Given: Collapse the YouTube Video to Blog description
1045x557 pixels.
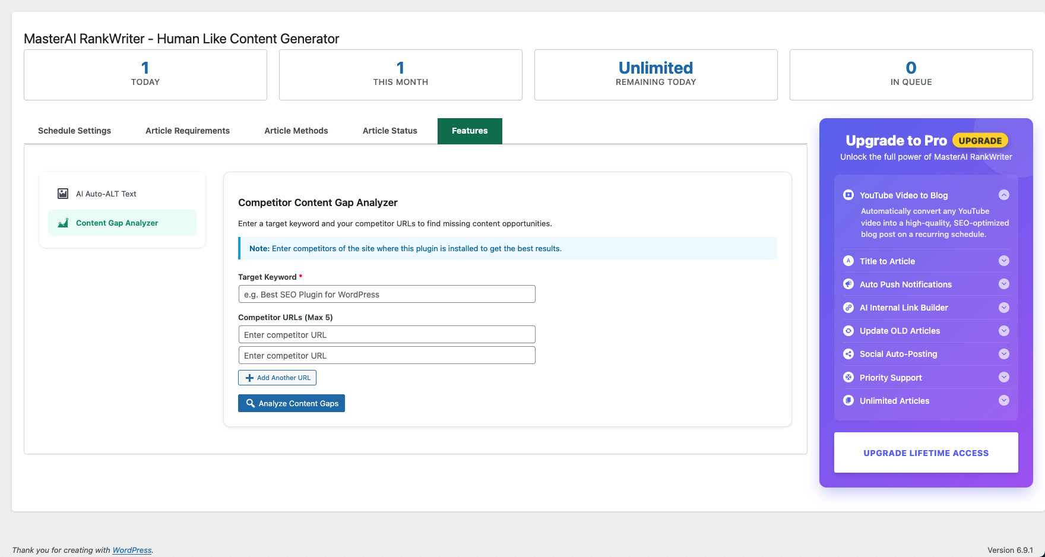Looking at the screenshot, I should tap(1004, 195).
